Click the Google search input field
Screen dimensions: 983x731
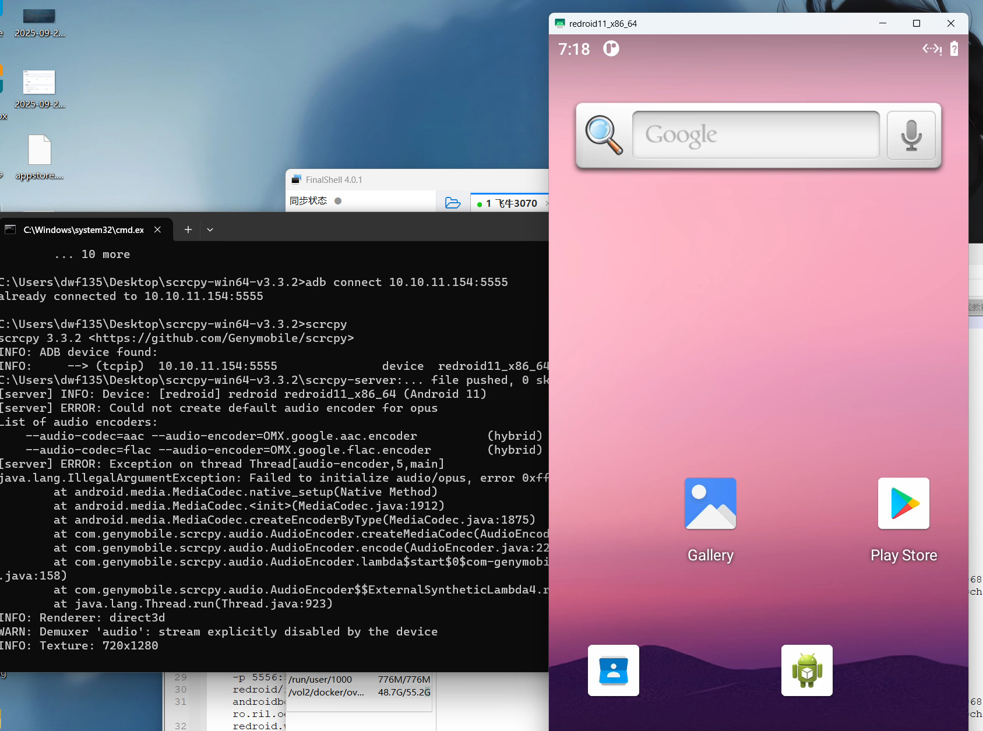[x=755, y=135]
